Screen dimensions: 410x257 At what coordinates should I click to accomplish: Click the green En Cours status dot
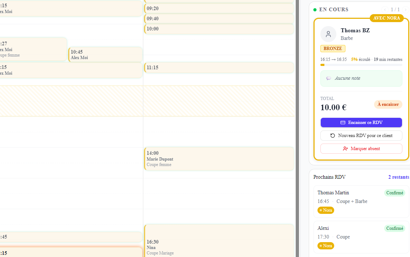click(315, 10)
